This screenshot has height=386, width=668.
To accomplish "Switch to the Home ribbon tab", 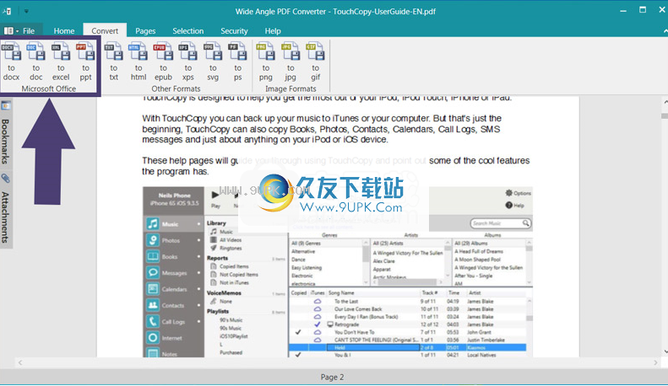I will 64,30.
